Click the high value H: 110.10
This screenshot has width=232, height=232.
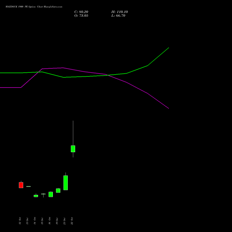[x=120, y=12]
